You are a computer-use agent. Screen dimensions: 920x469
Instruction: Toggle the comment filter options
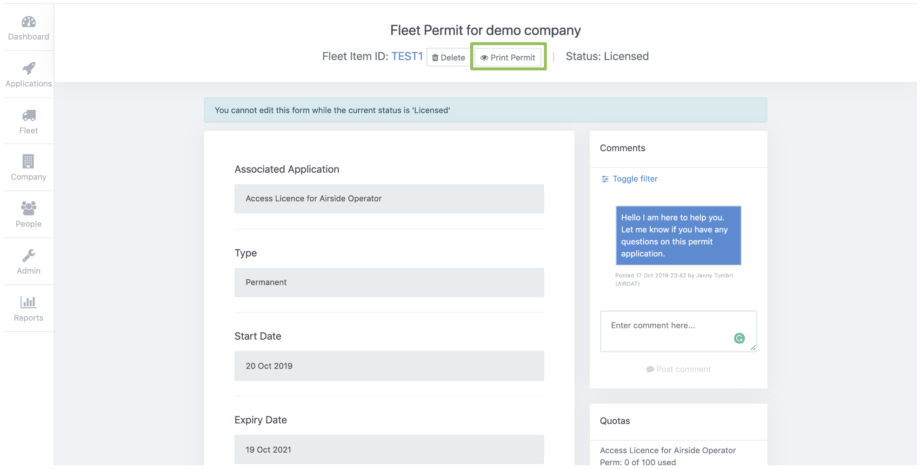pyautogui.click(x=635, y=179)
